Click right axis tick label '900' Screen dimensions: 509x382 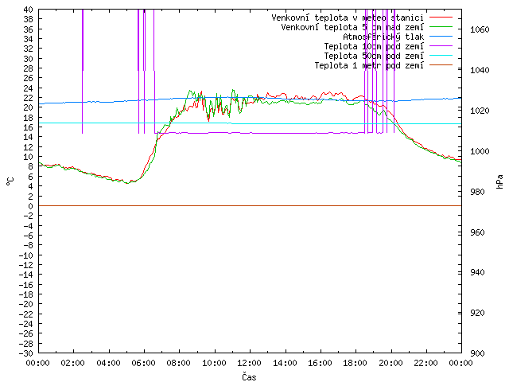[x=477, y=353]
